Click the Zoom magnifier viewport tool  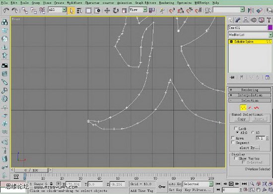point(252,184)
